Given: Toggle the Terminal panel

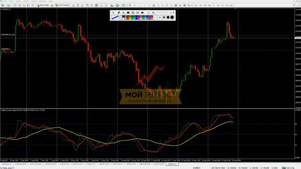Looking at the screenshot, I should point(28,5).
